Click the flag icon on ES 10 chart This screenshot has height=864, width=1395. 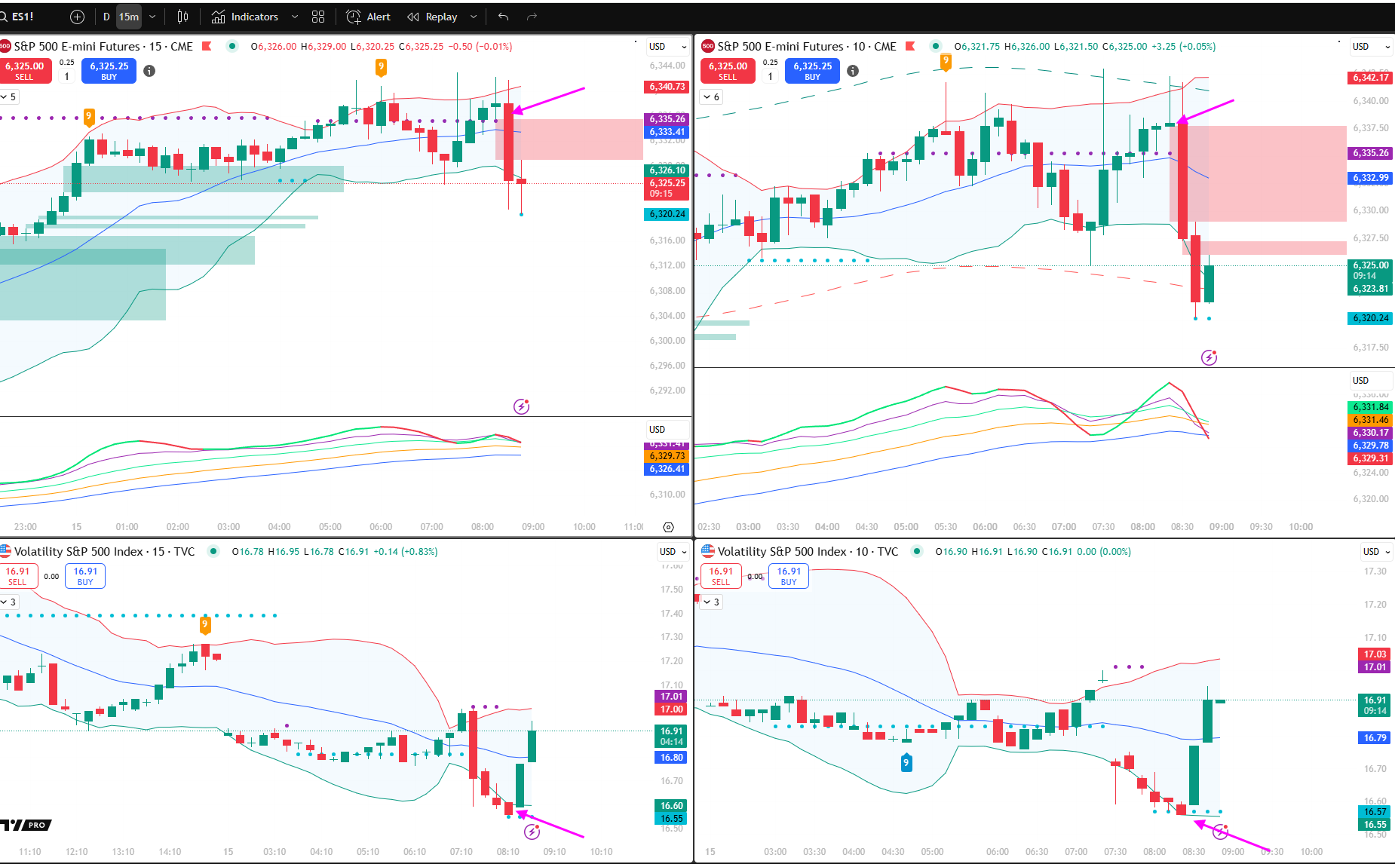point(910,47)
